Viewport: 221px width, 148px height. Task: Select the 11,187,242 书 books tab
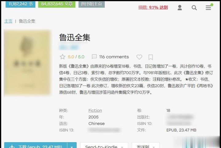(x=20, y=4)
